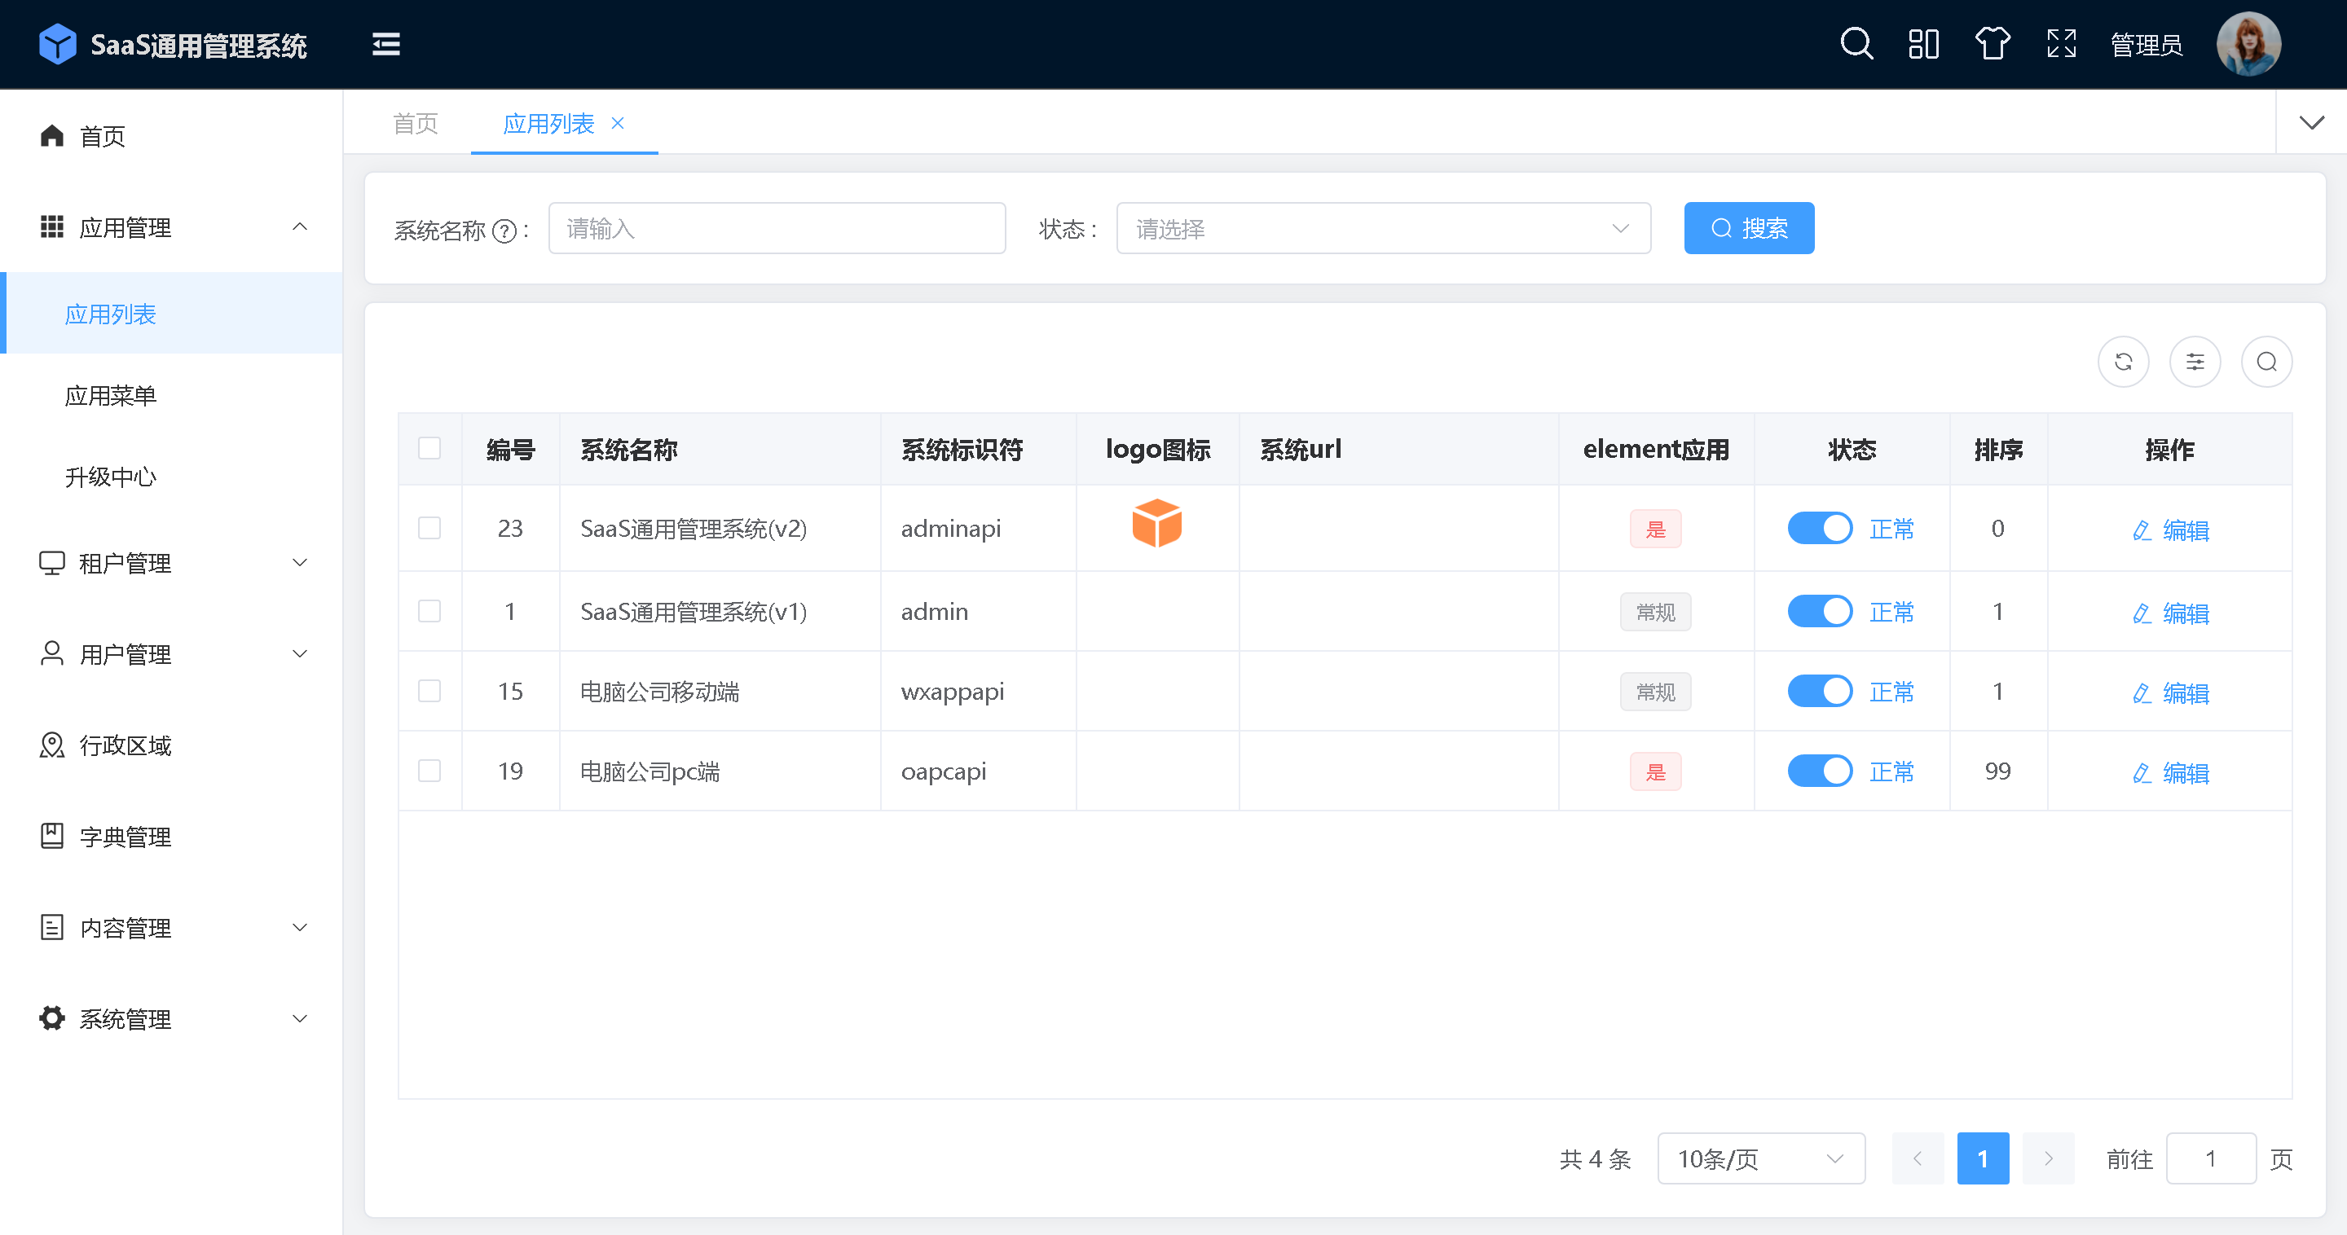2347x1235 pixels.
Task: Open 字典管理 in the sidebar
Action: click(173, 836)
